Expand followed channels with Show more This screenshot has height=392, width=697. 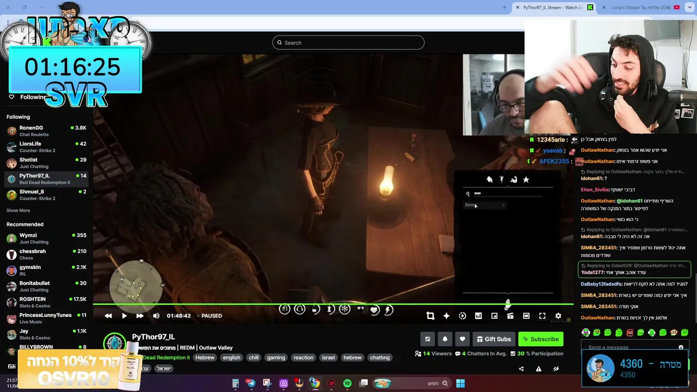click(18, 211)
